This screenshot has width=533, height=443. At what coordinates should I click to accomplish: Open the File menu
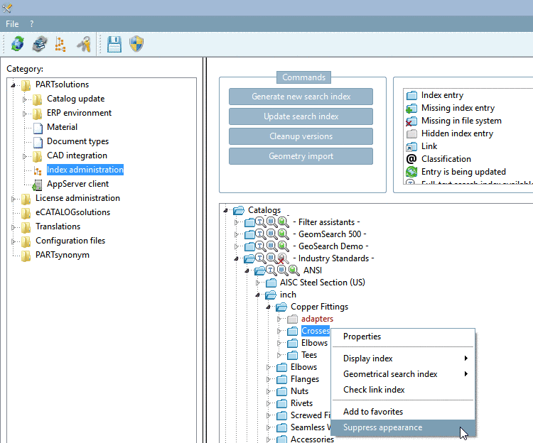coord(12,23)
